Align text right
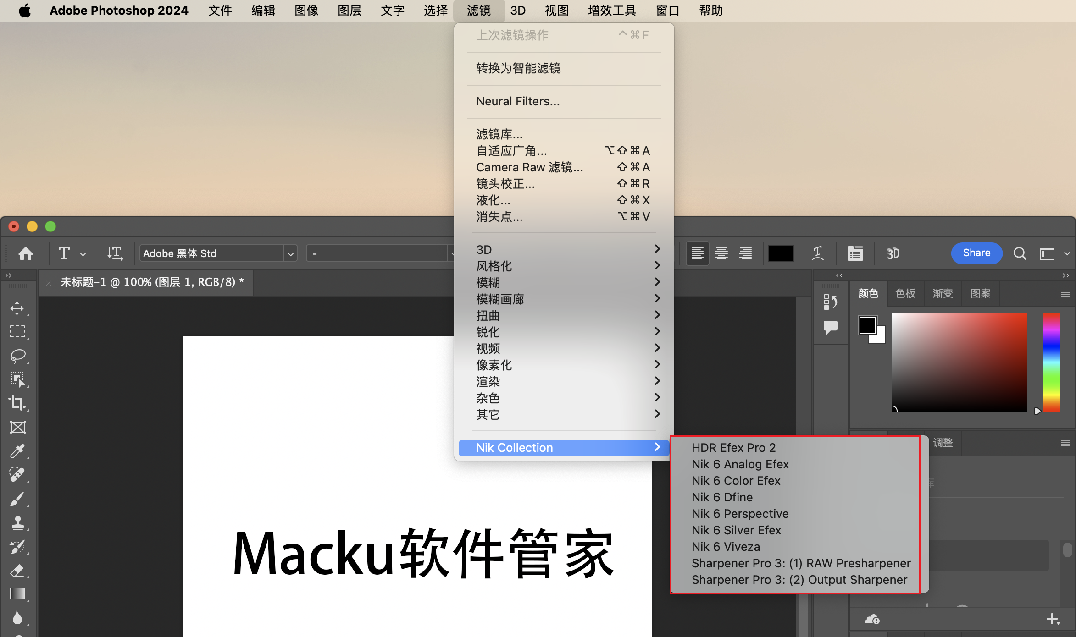Screen dimensions: 1076x637 pyautogui.click(x=745, y=253)
